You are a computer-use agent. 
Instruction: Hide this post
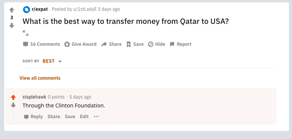pyautogui.click(x=157, y=44)
